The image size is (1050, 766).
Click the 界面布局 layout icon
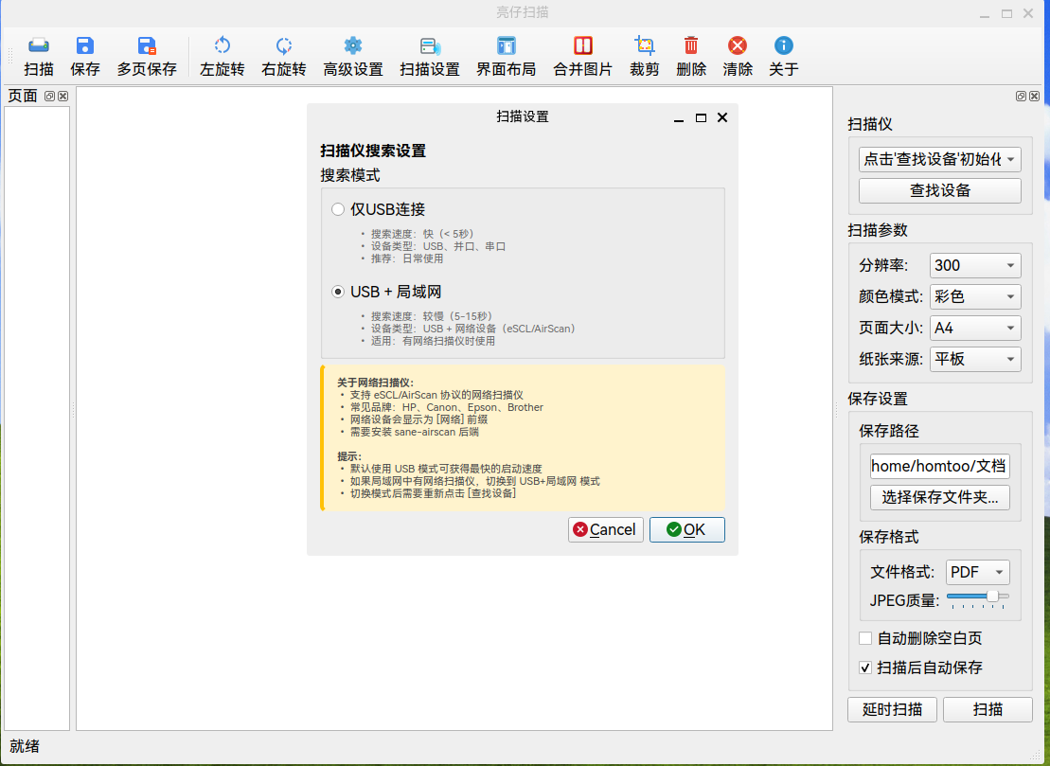pos(507,45)
